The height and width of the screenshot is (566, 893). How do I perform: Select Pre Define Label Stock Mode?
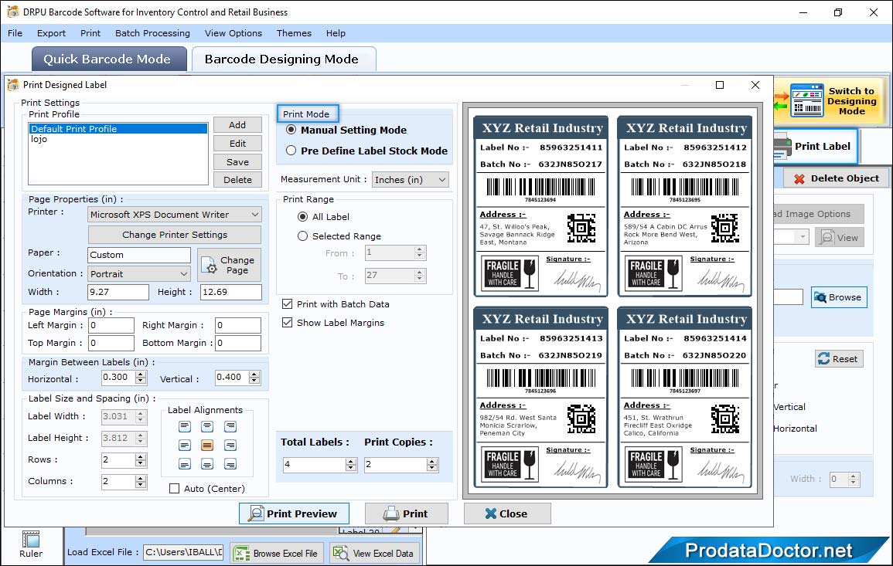click(291, 151)
